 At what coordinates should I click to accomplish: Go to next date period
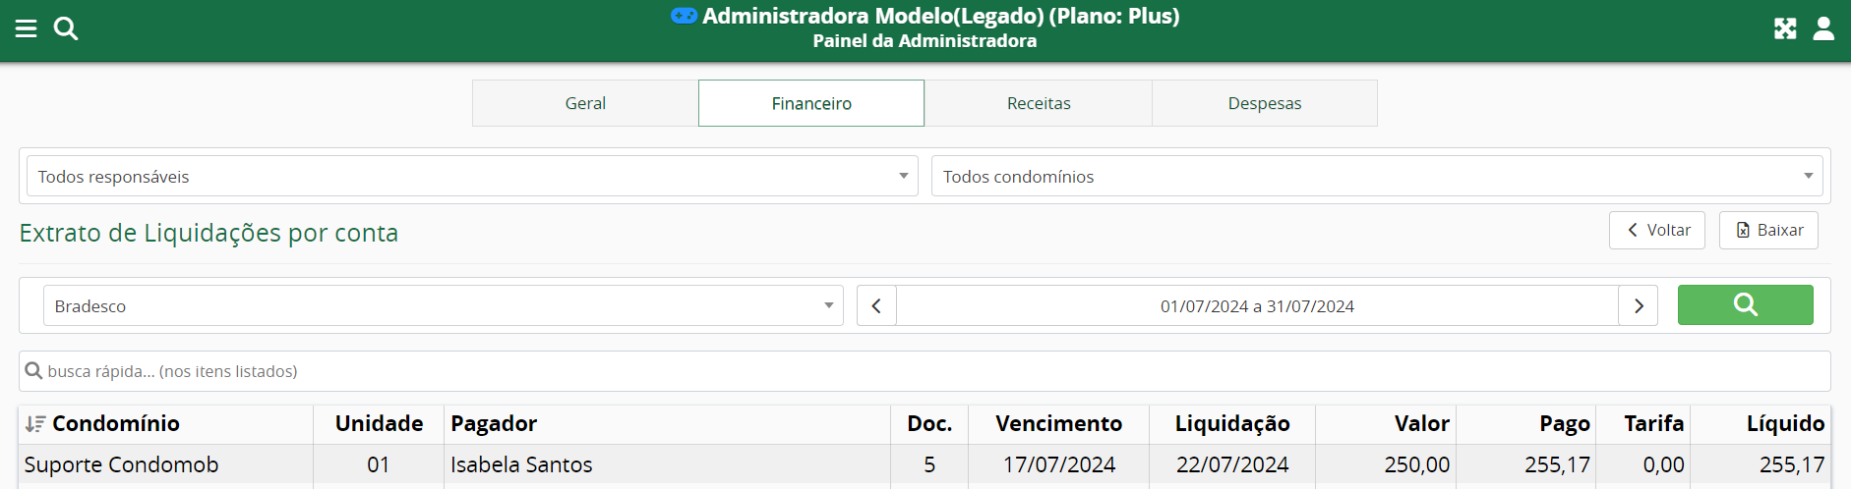pyautogui.click(x=1639, y=306)
